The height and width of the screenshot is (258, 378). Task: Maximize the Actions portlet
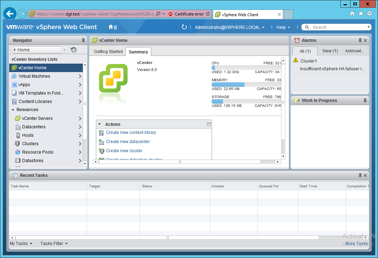(x=209, y=124)
